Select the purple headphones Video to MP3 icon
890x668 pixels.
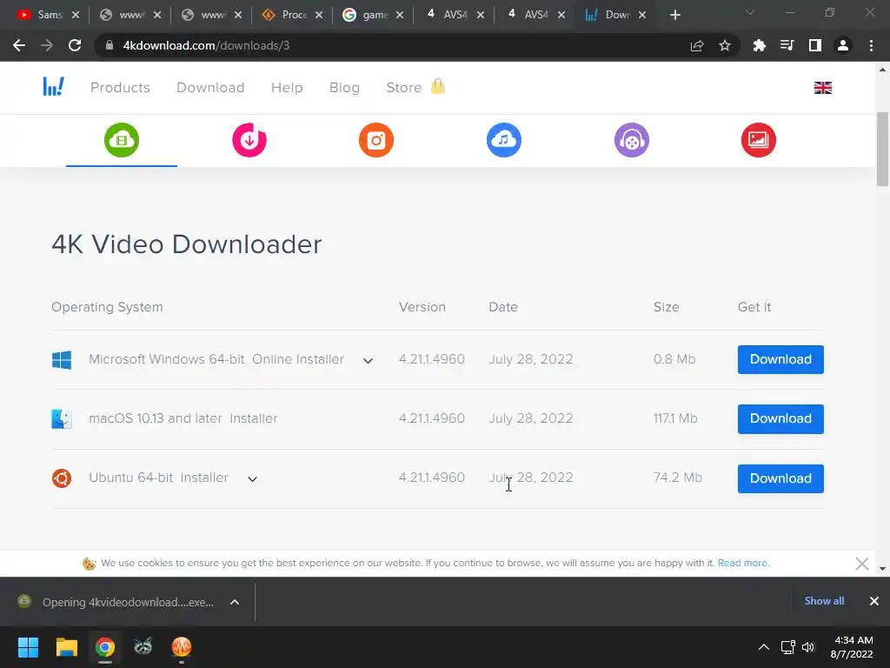pos(631,140)
